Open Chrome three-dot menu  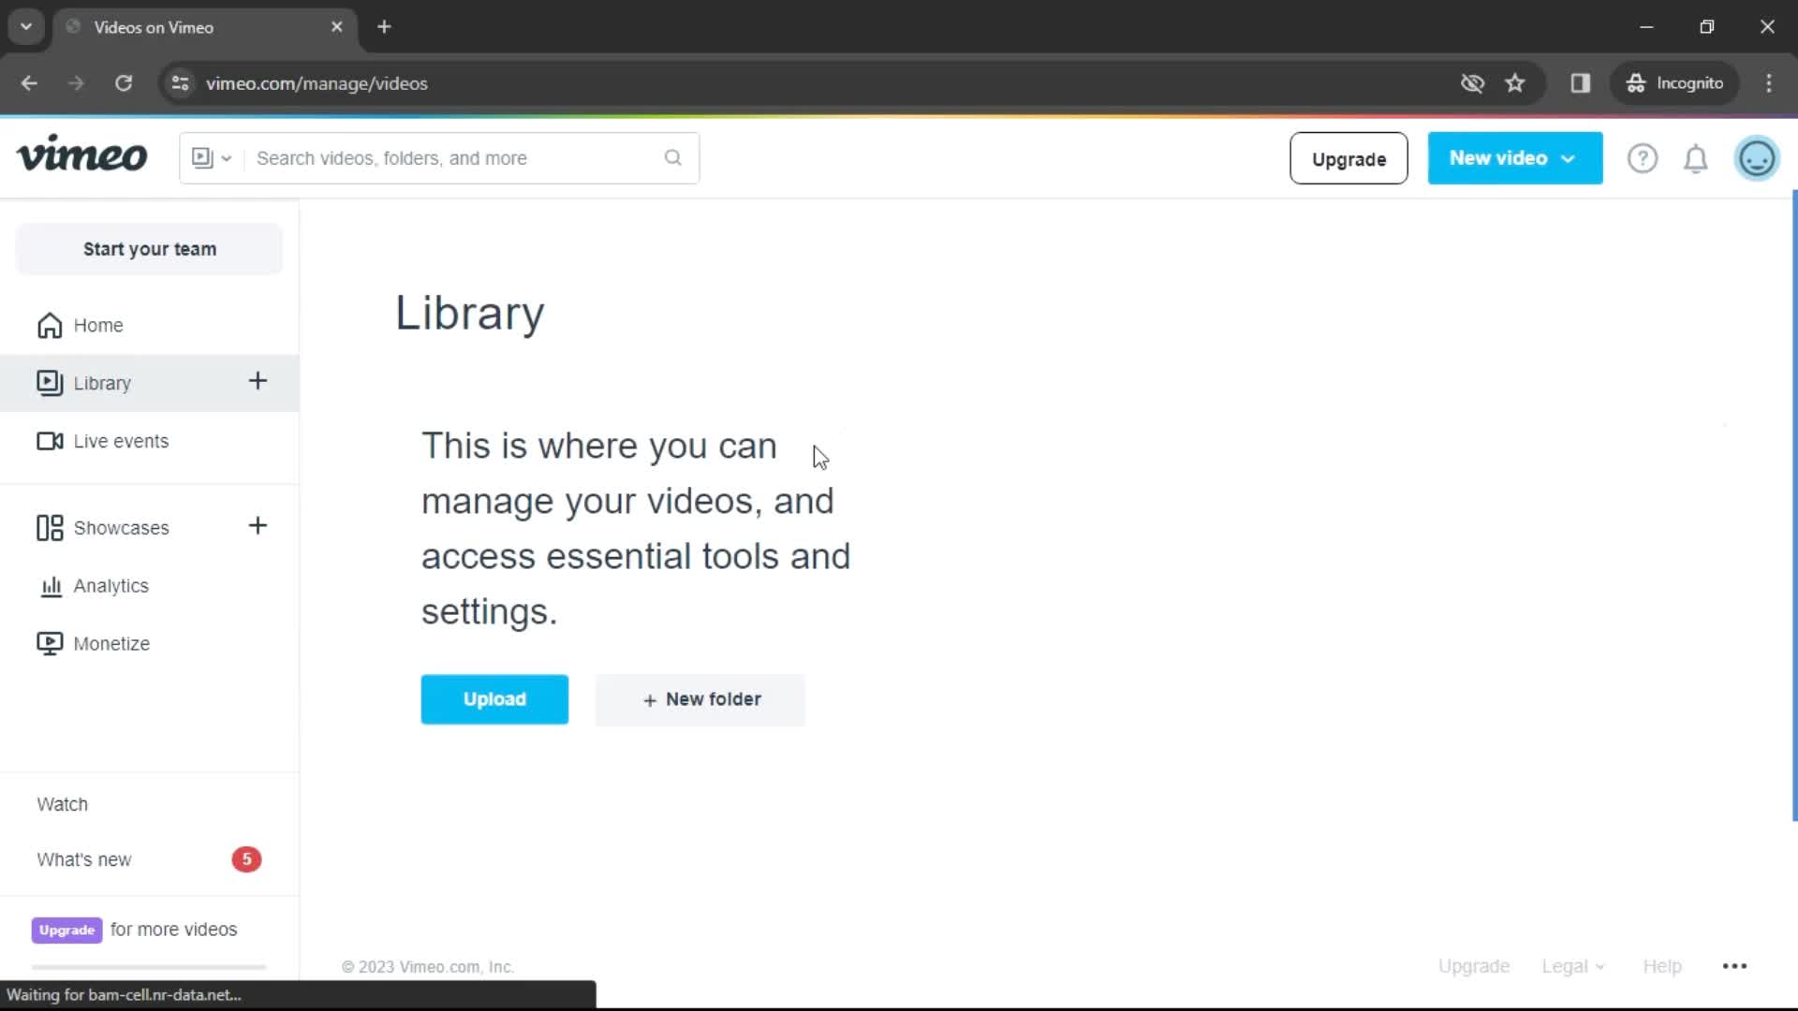1769,83
